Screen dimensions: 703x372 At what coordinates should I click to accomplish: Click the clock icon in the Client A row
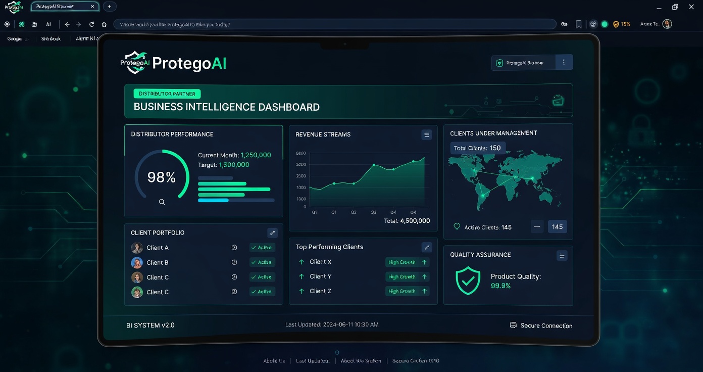pos(234,248)
